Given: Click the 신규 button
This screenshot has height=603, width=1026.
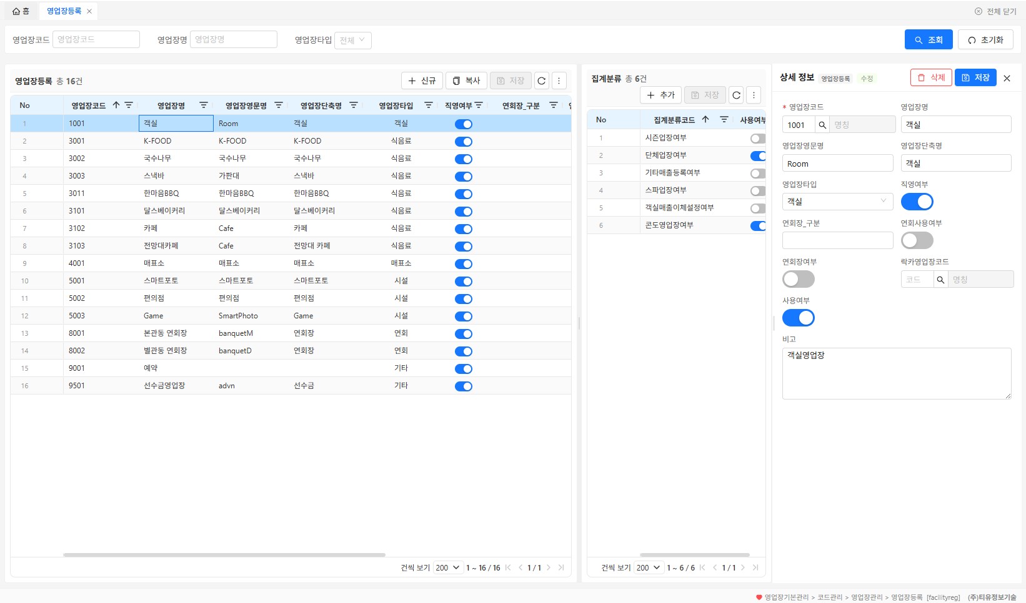Looking at the screenshot, I should click(x=422, y=81).
